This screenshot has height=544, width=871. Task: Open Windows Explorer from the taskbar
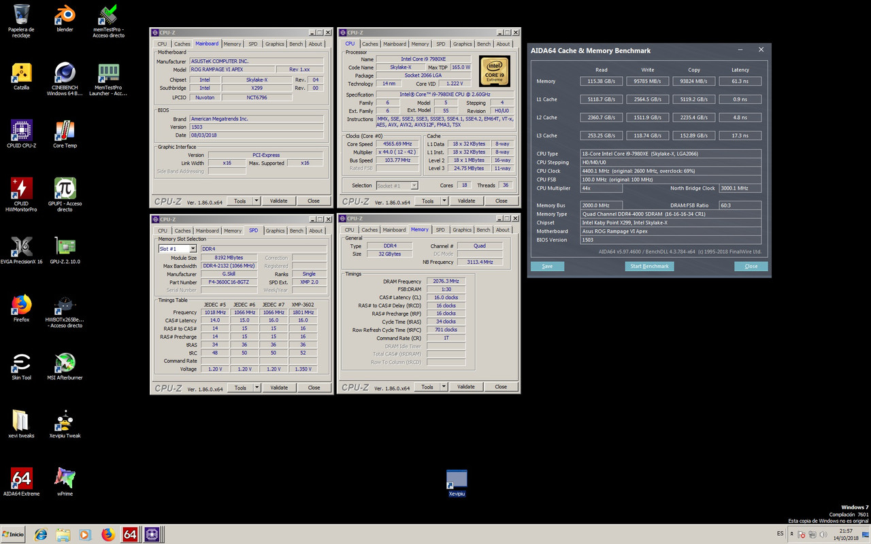coord(63,534)
